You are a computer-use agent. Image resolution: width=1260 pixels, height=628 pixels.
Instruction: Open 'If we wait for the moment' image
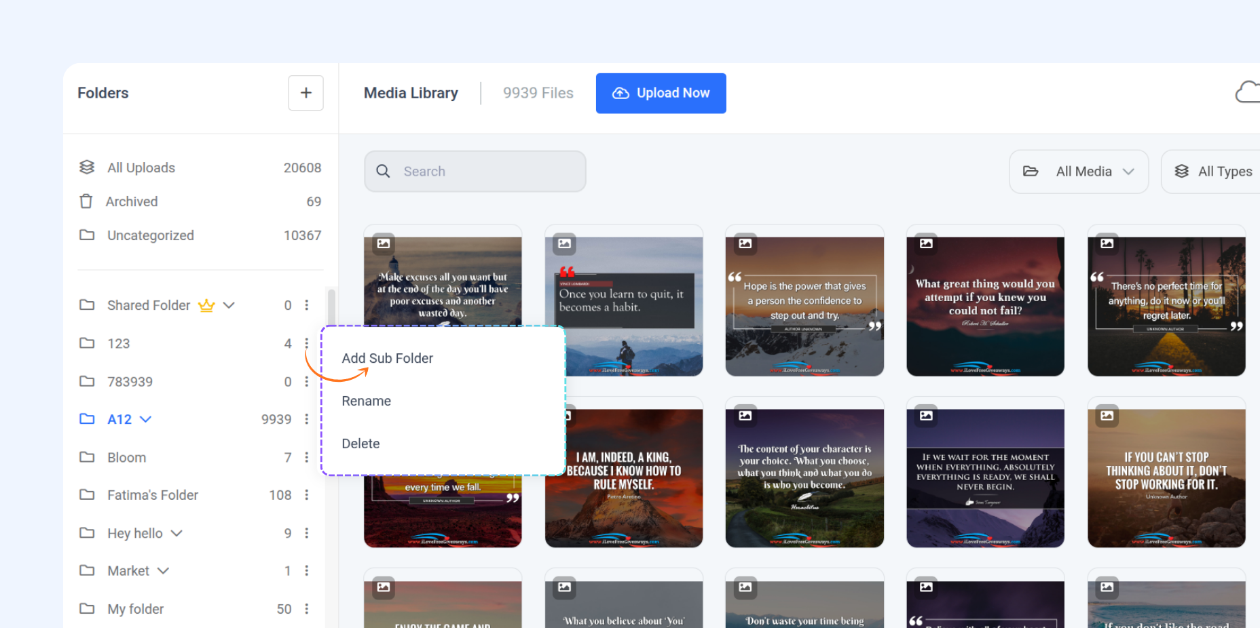click(x=985, y=478)
